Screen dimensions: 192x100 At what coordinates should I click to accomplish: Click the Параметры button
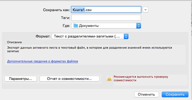pyautogui.click(x=20, y=79)
